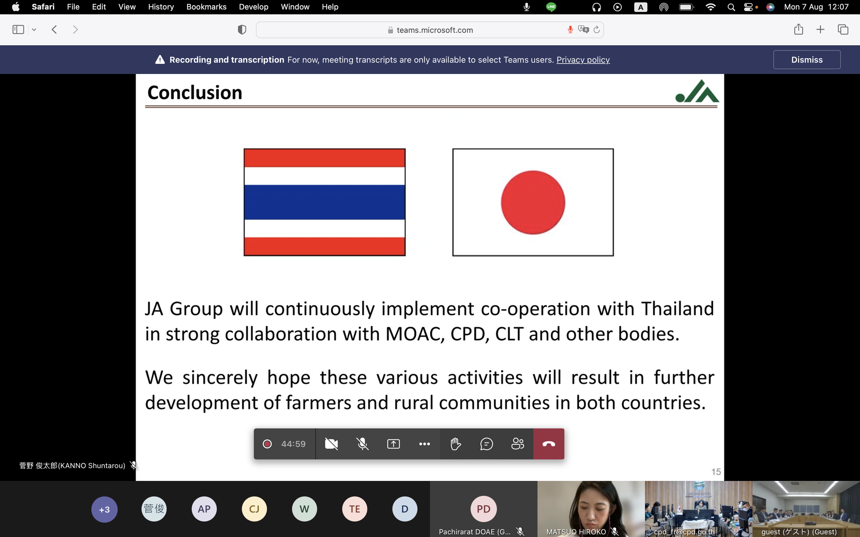Open the Bookmarks menu
The height and width of the screenshot is (537, 860).
tap(206, 7)
